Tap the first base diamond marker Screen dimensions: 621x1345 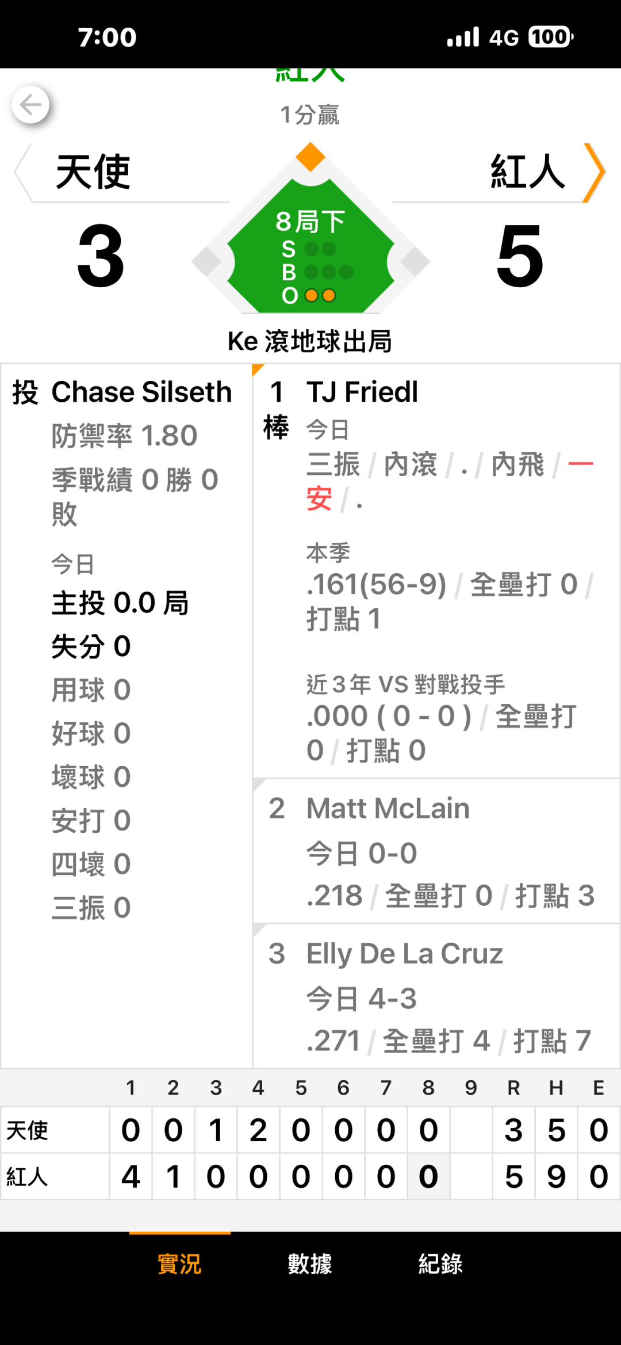415,262
